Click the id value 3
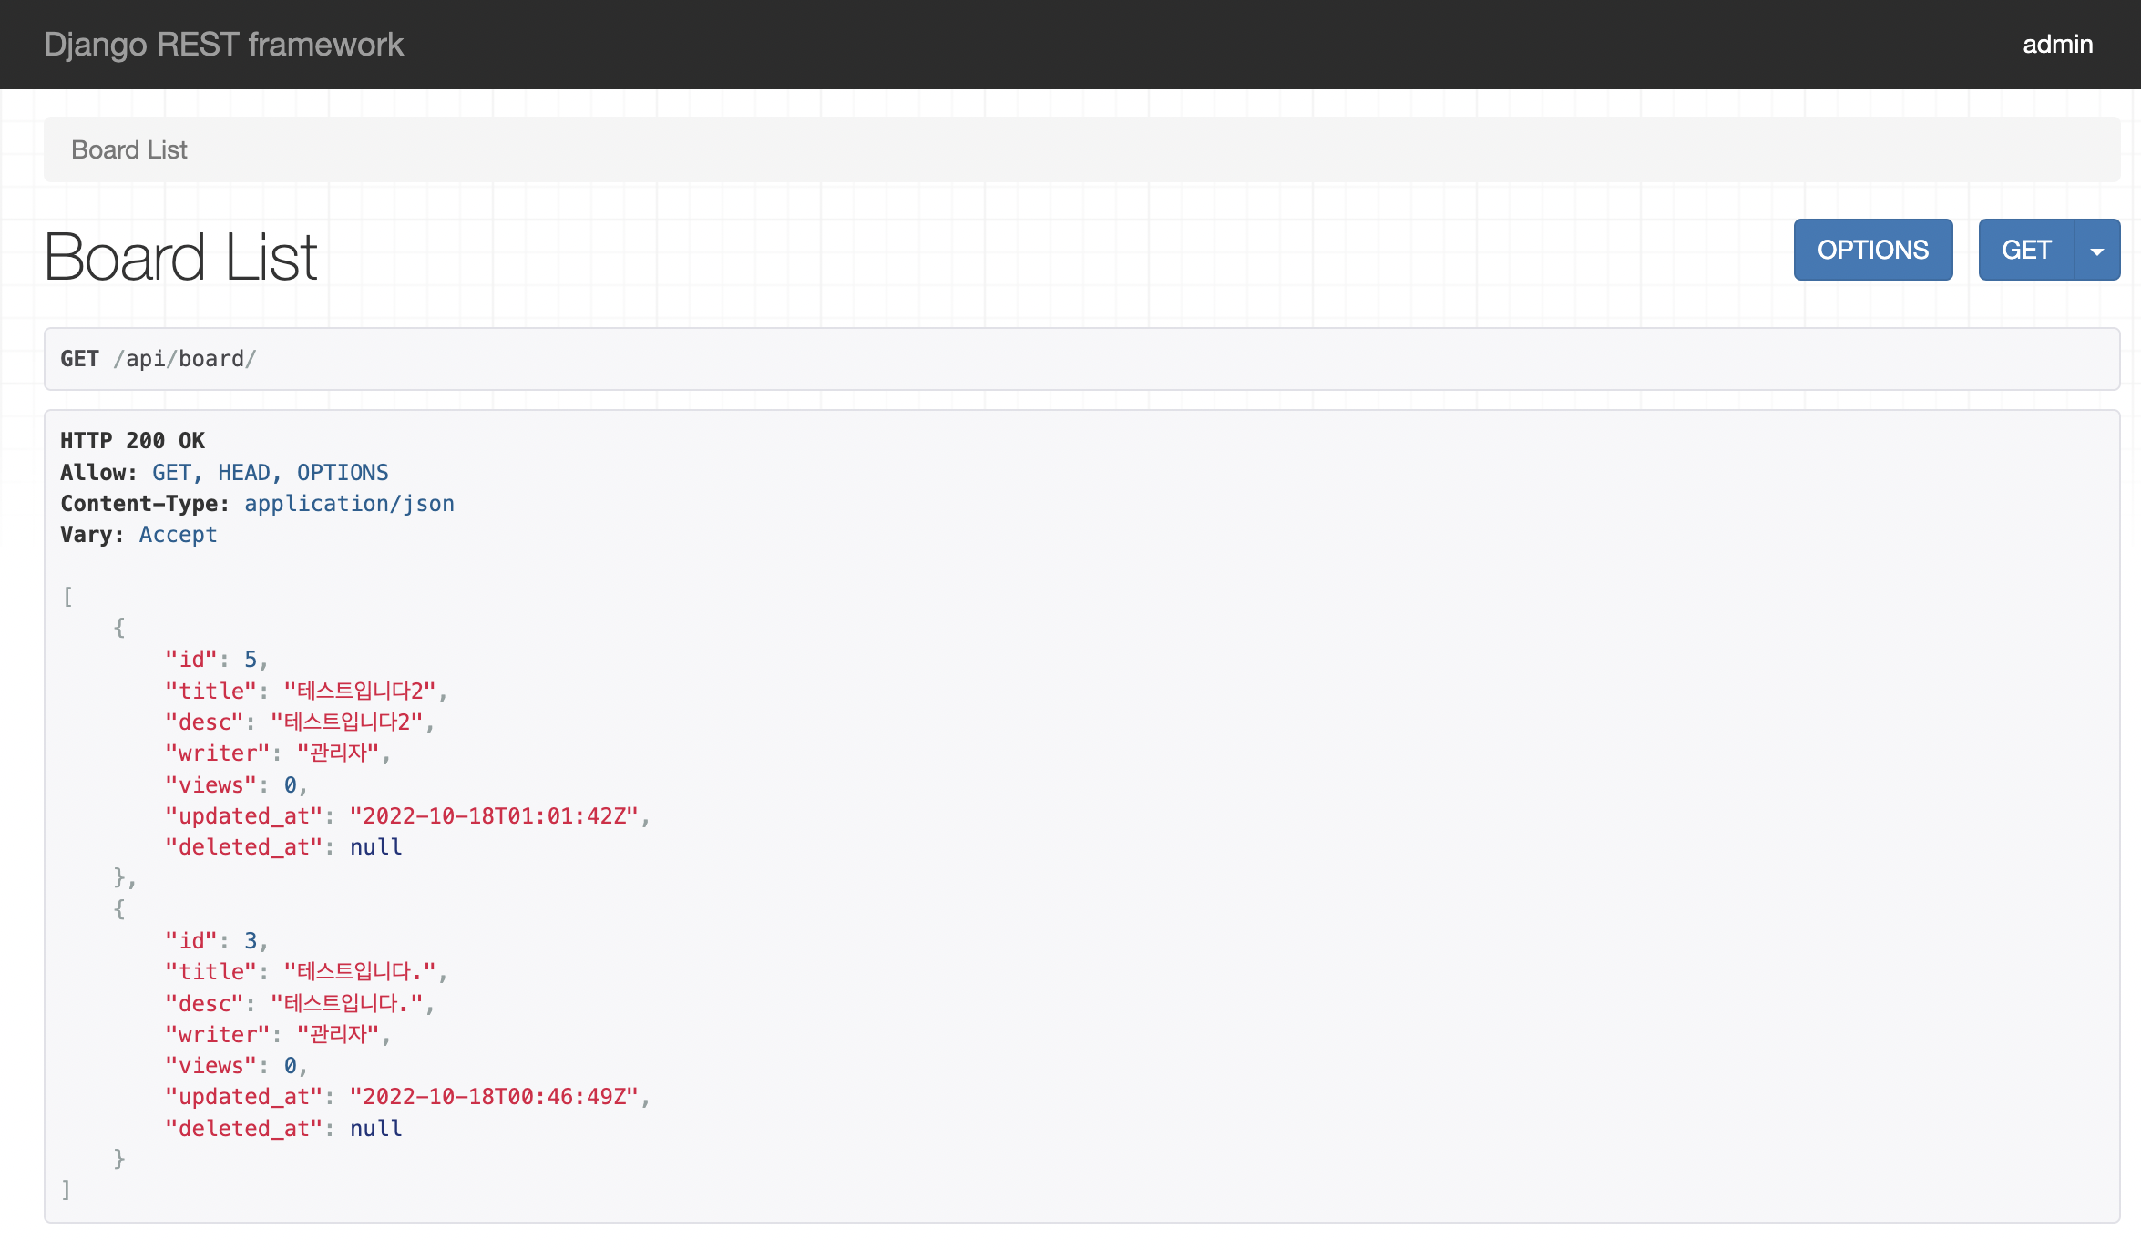2141x1250 pixels. coord(251,941)
